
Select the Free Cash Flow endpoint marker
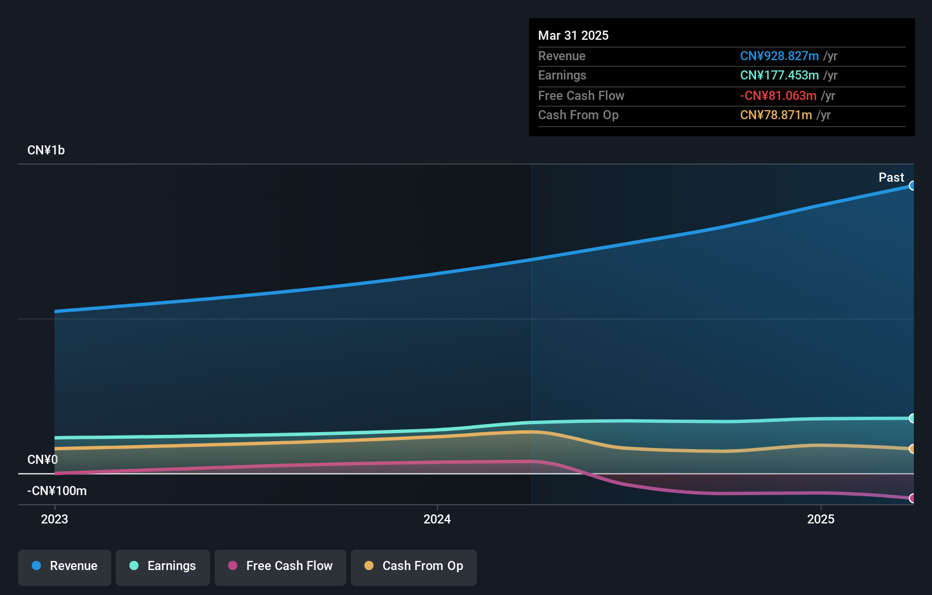912,498
